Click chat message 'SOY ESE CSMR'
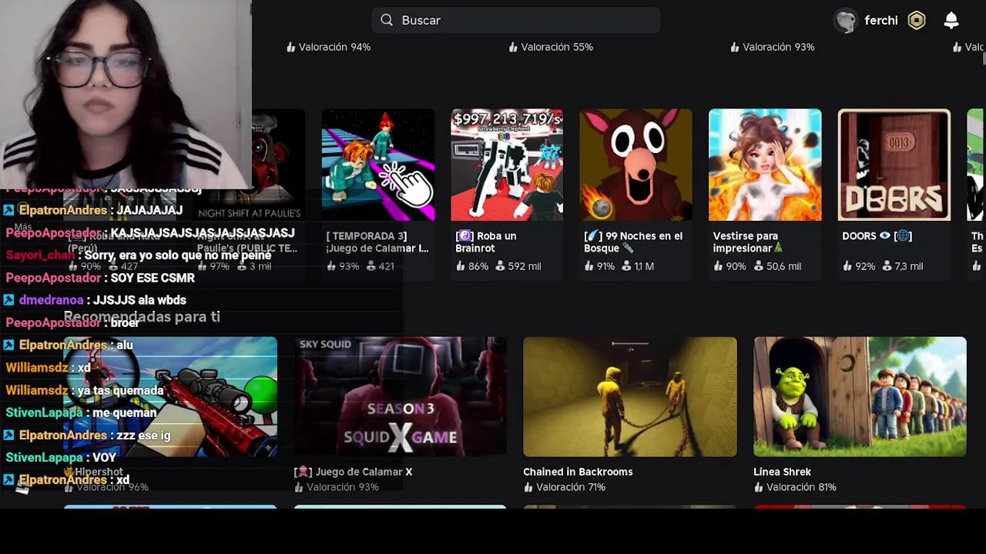 point(153,278)
